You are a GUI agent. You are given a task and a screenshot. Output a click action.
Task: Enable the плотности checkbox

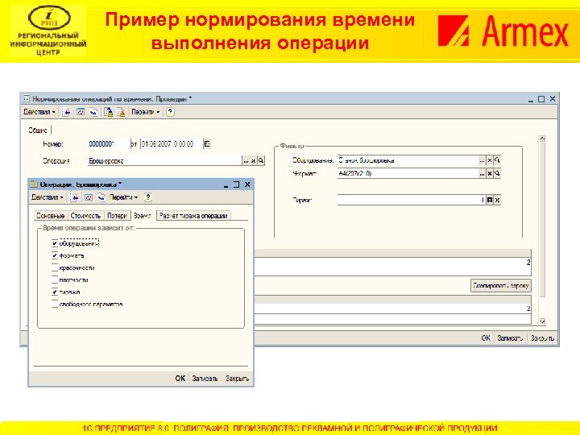click(x=55, y=280)
